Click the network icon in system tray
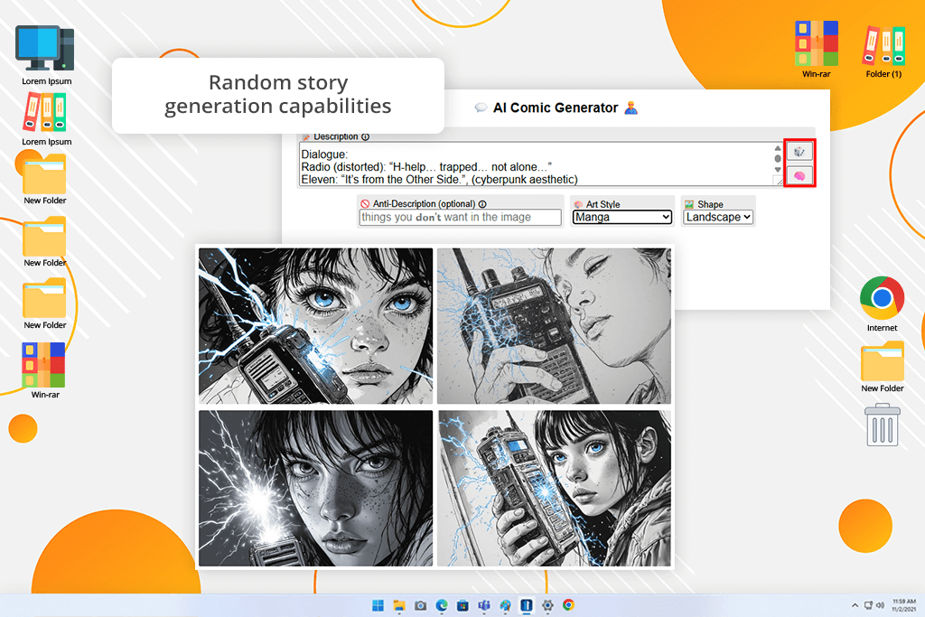This screenshot has width=925, height=617. 868,605
